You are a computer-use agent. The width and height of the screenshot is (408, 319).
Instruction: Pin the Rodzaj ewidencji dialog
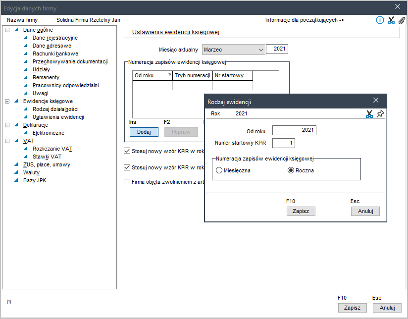(x=380, y=113)
